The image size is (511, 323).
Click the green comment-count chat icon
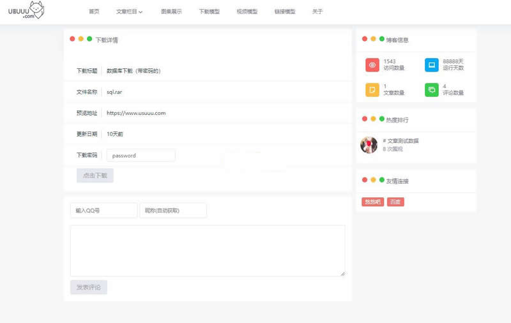pos(432,90)
